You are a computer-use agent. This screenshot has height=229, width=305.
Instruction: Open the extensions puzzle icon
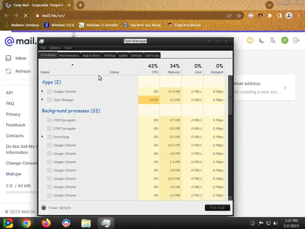270,16
